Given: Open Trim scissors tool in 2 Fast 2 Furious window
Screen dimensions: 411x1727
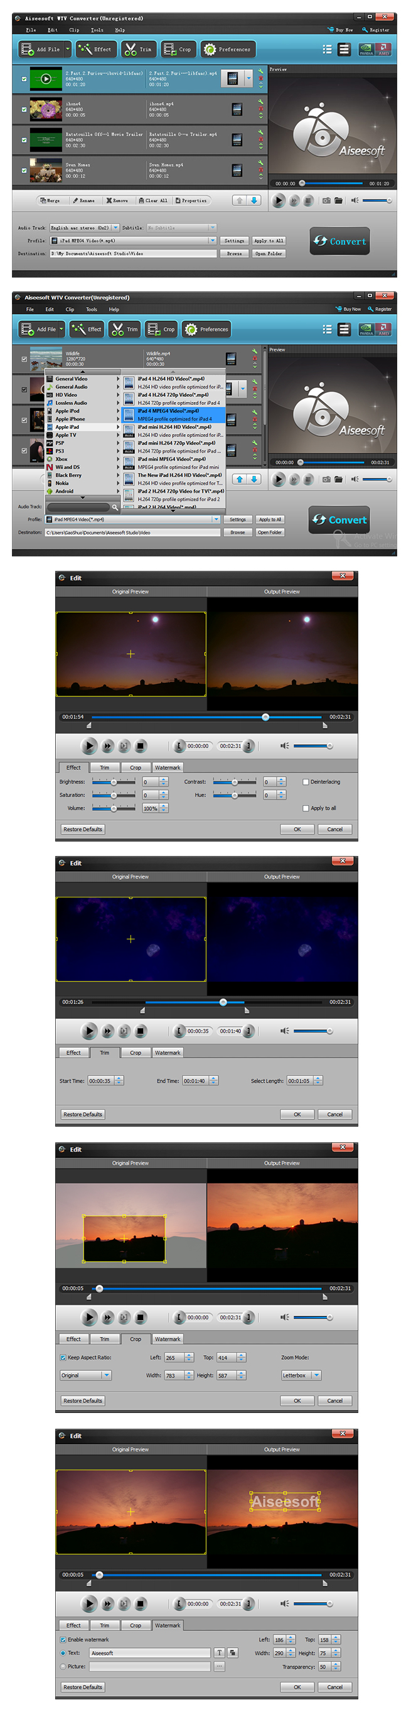Looking at the screenshot, I should (x=139, y=49).
